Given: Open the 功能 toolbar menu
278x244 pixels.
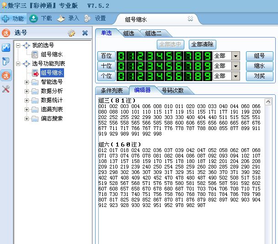Looking at the screenshot, I should [12, 19].
